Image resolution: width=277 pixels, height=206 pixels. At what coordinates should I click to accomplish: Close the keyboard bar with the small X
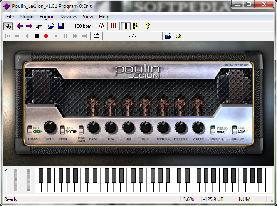6,169
